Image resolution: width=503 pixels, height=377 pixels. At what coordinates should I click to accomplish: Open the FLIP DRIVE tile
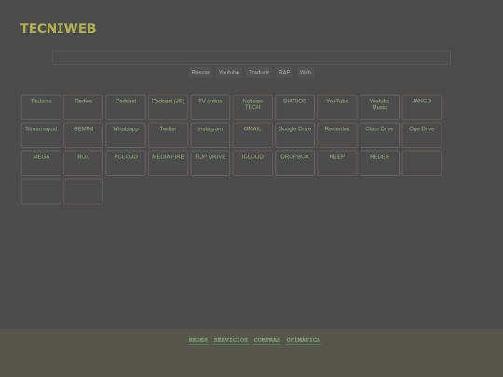tap(211, 163)
